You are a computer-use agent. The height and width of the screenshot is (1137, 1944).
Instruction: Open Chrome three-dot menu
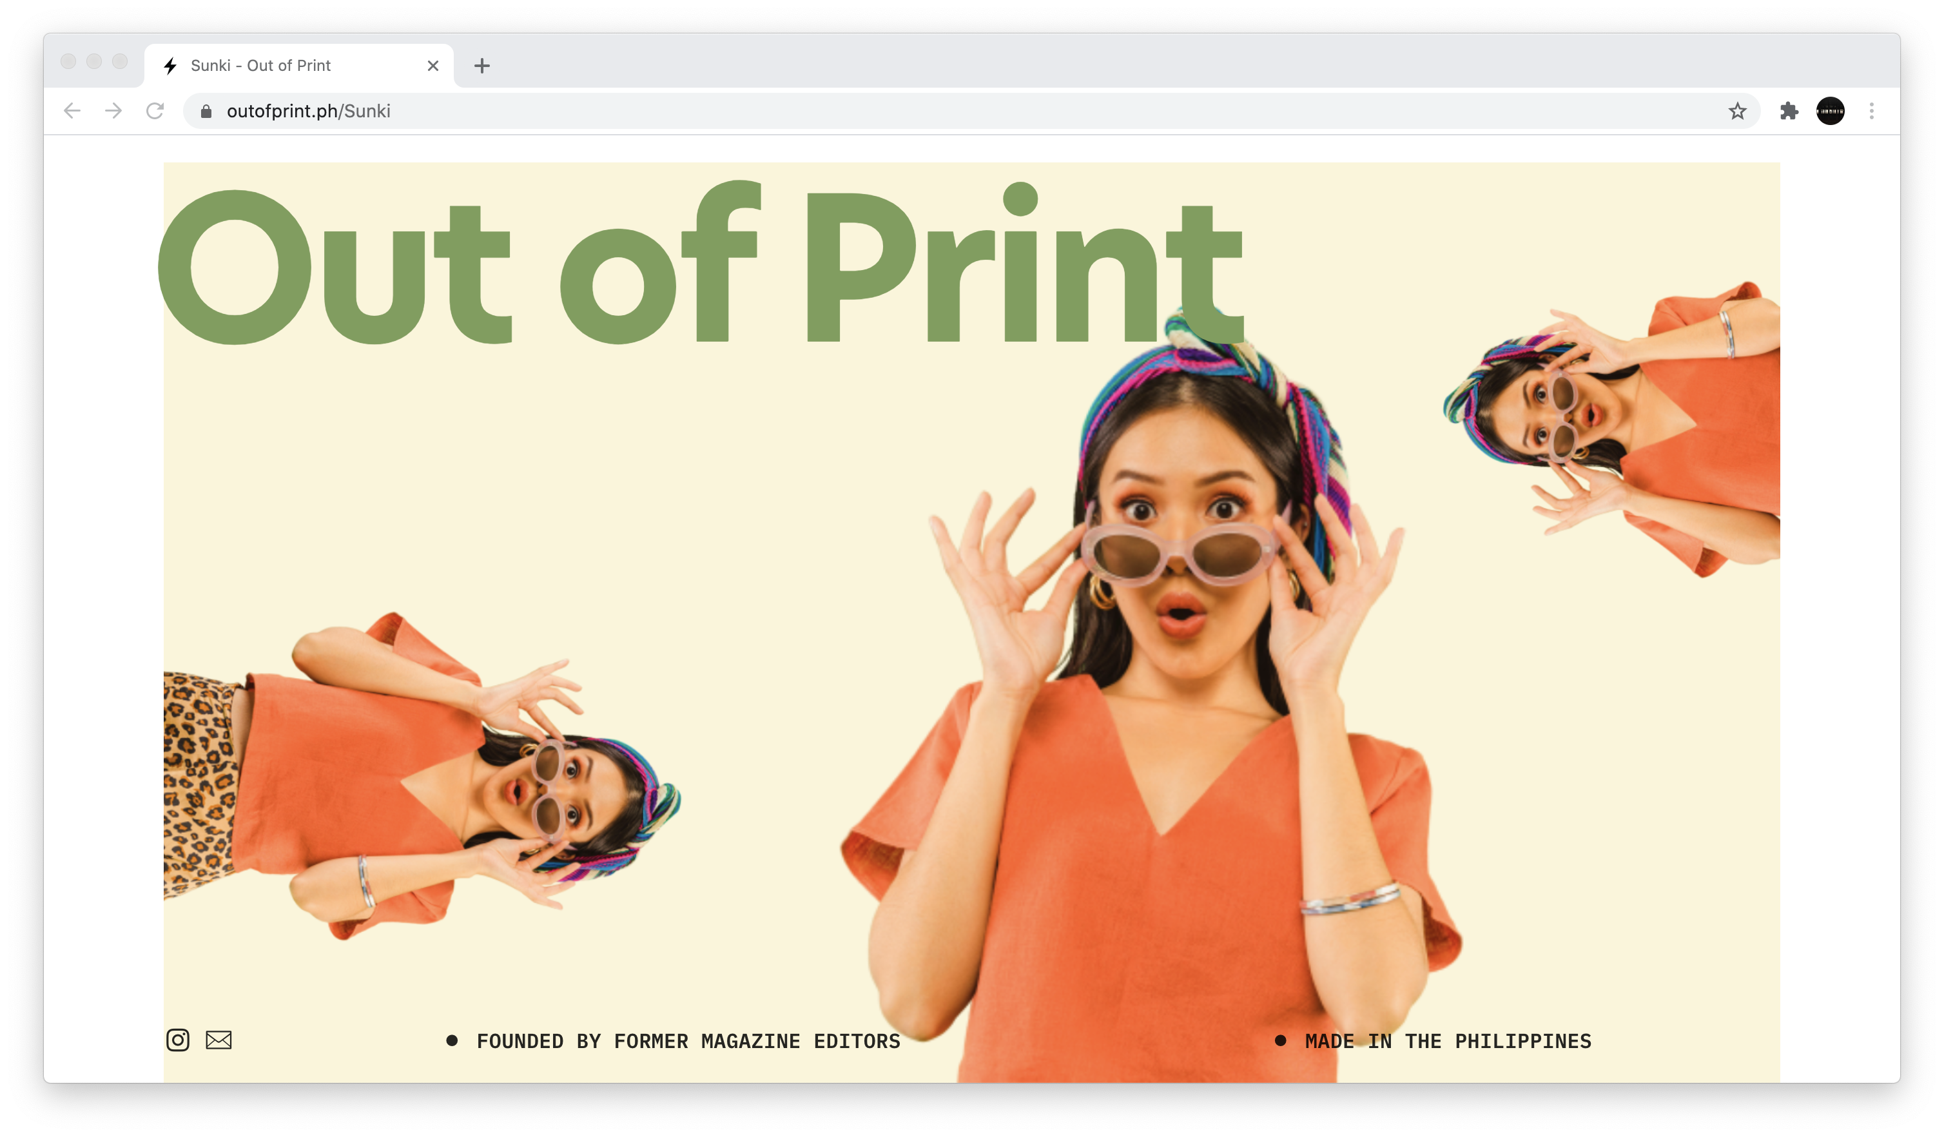[x=1871, y=111]
